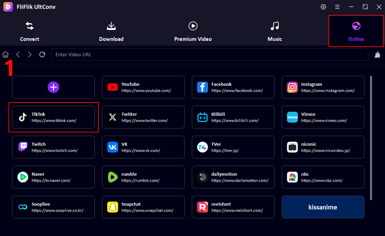Click the reelshort R icon

click(203, 207)
